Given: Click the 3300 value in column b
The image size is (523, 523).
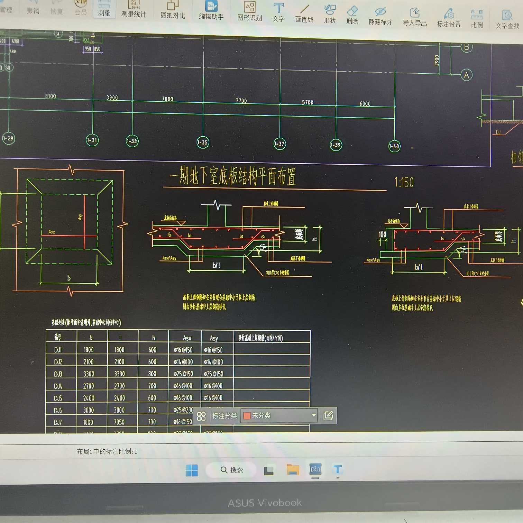Looking at the screenshot, I should click(x=89, y=374).
